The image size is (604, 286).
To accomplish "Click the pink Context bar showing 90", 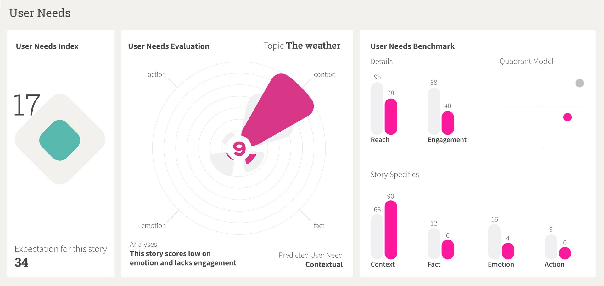I will pos(391,230).
